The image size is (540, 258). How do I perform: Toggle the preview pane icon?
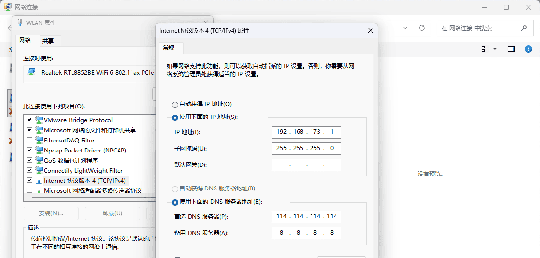pyautogui.click(x=511, y=49)
